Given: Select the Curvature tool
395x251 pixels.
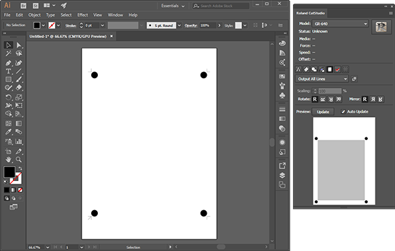Looking at the screenshot, I should click(x=18, y=63).
